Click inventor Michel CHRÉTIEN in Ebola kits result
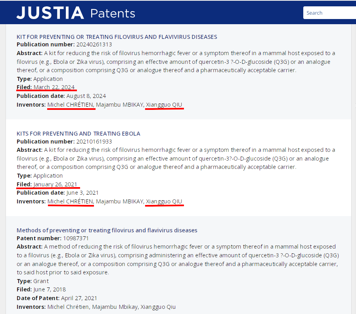The image size is (356, 314). (x=70, y=201)
